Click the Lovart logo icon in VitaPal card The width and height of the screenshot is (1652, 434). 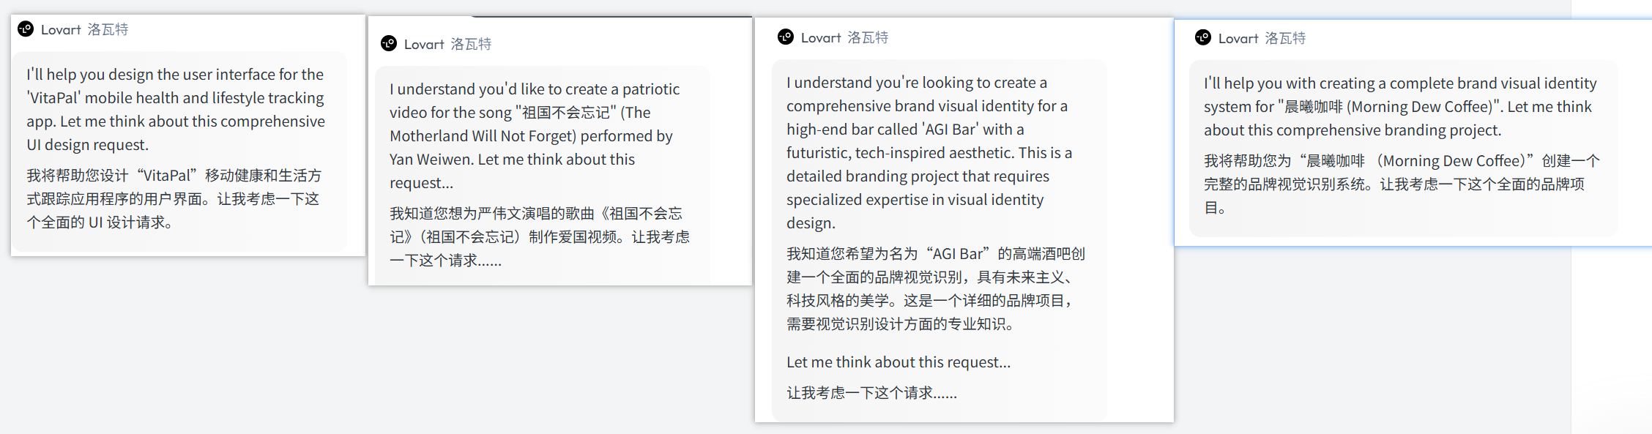[26, 29]
